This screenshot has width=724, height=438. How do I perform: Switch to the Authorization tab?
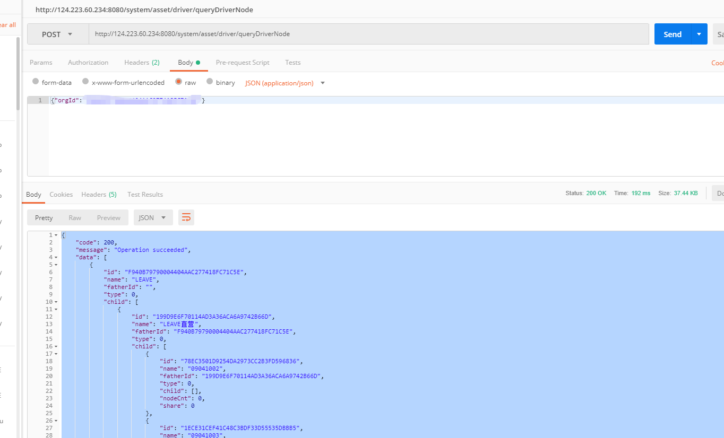click(88, 63)
